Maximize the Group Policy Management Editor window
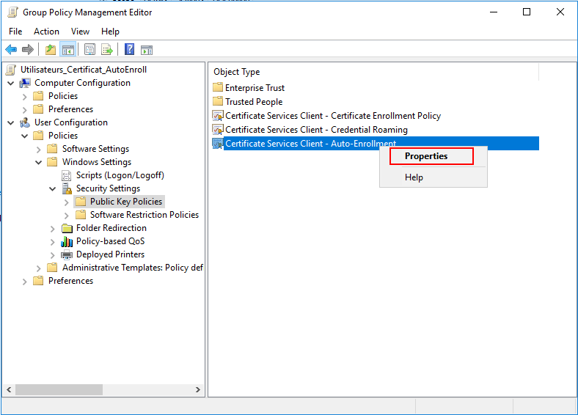Image resolution: width=578 pixels, height=415 pixels. (527, 12)
